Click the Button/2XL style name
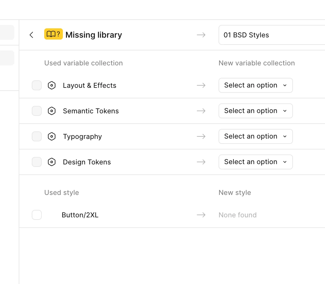 click(80, 215)
